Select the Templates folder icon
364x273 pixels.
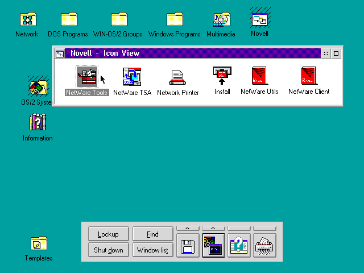click(39, 243)
